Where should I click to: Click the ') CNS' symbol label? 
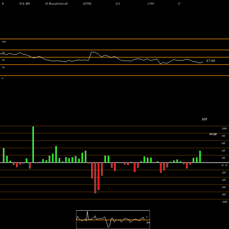(x=151, y=4)
